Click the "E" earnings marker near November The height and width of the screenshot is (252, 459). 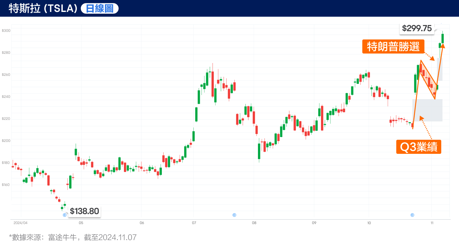coord(412,215)
